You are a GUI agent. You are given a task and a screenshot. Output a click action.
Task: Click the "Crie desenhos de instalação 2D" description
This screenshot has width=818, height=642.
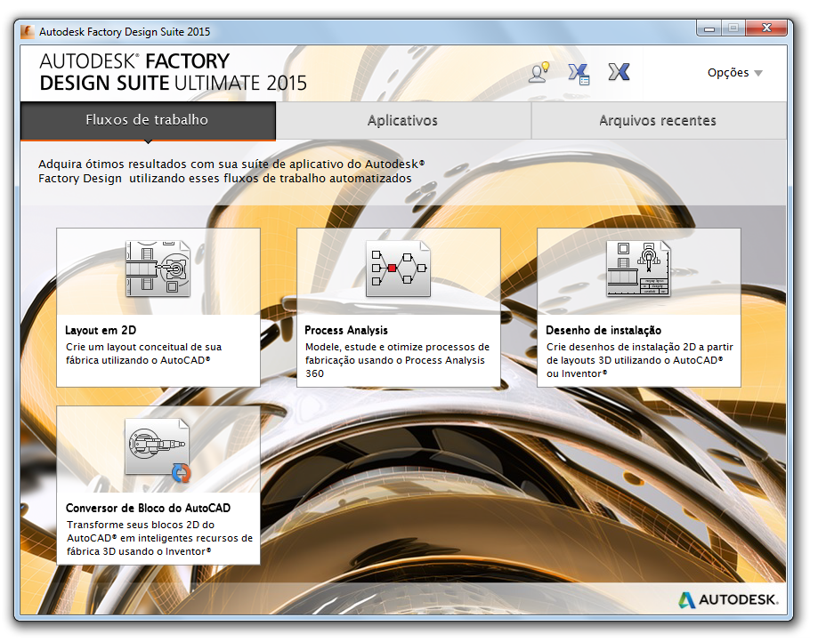coord(640,360)
